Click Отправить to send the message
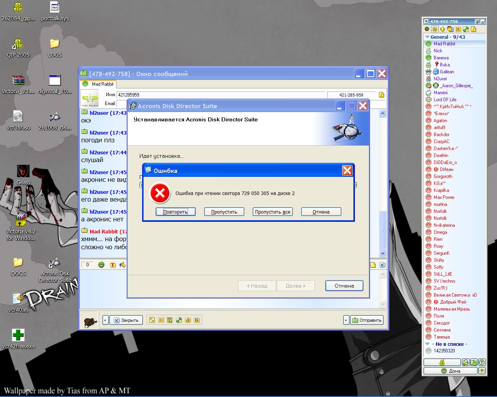The width and height of the screenshot is (497, 397). [x=367, y=320]
